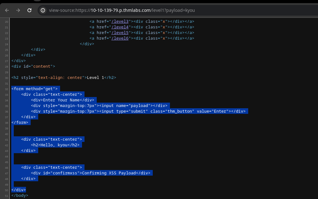Open the /level4 link

point(120,27)
